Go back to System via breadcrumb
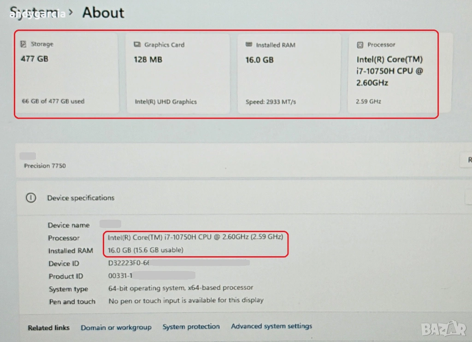 (35, 12)
